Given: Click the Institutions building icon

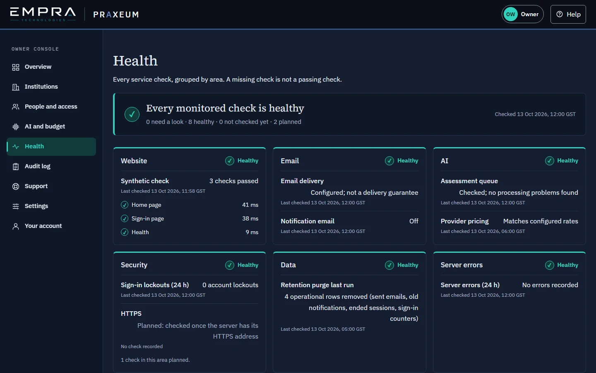Looking at the screenshot, I should [x=16, y=87].
